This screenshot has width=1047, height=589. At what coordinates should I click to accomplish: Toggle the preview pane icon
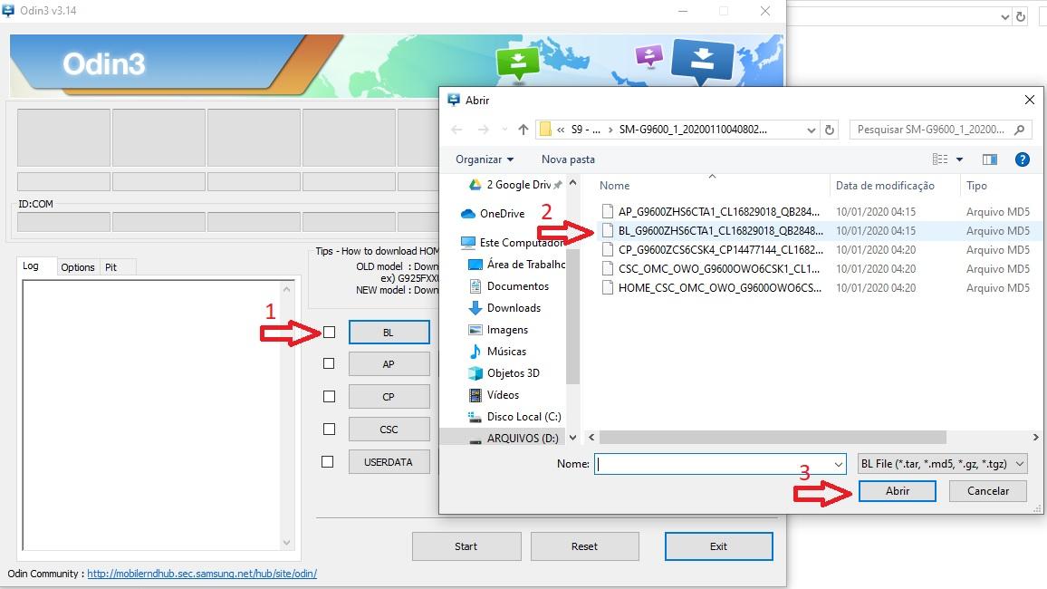tap(990, 159)
